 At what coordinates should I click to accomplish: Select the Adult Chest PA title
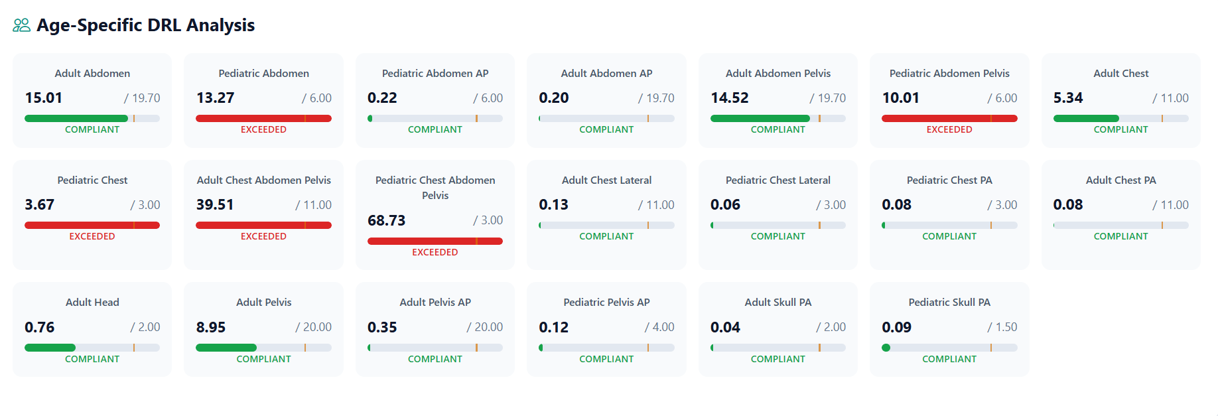point(1120,180)
